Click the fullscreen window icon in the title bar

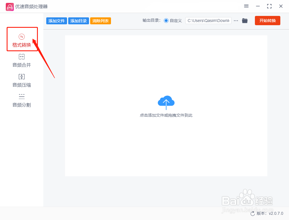(x=269, y=6)
